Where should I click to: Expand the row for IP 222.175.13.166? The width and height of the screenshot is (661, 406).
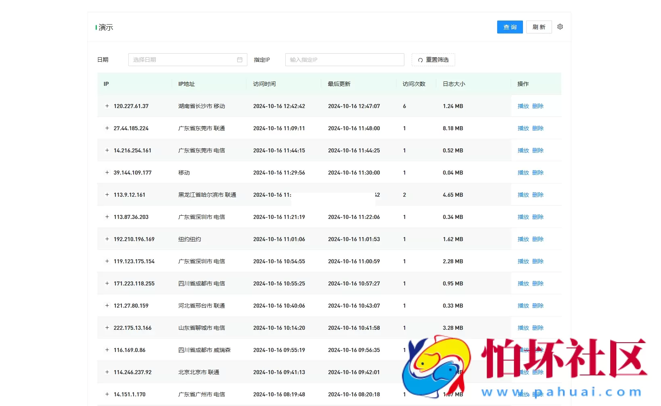pos(107,328)
